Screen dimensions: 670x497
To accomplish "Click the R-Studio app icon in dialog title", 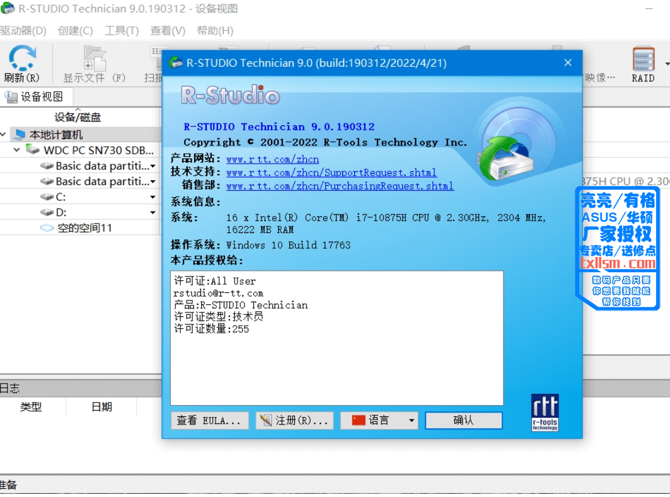I will click(176, 63).
